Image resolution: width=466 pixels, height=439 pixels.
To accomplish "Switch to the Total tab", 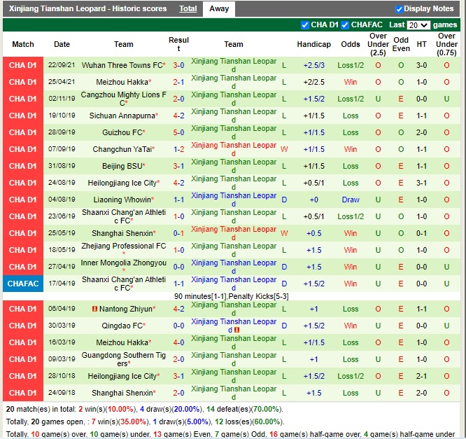I will [x=188, y=9].
